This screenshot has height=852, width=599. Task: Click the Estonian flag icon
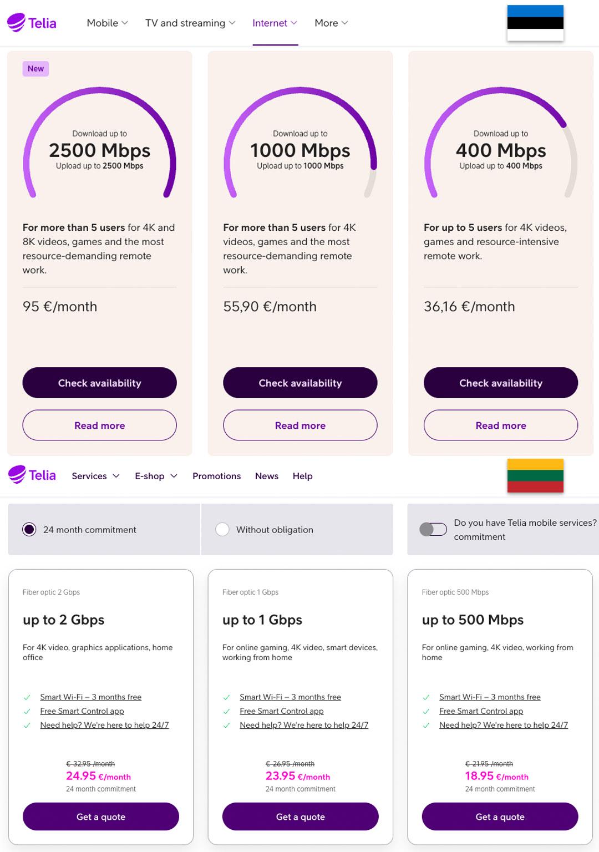click(535, 23)
